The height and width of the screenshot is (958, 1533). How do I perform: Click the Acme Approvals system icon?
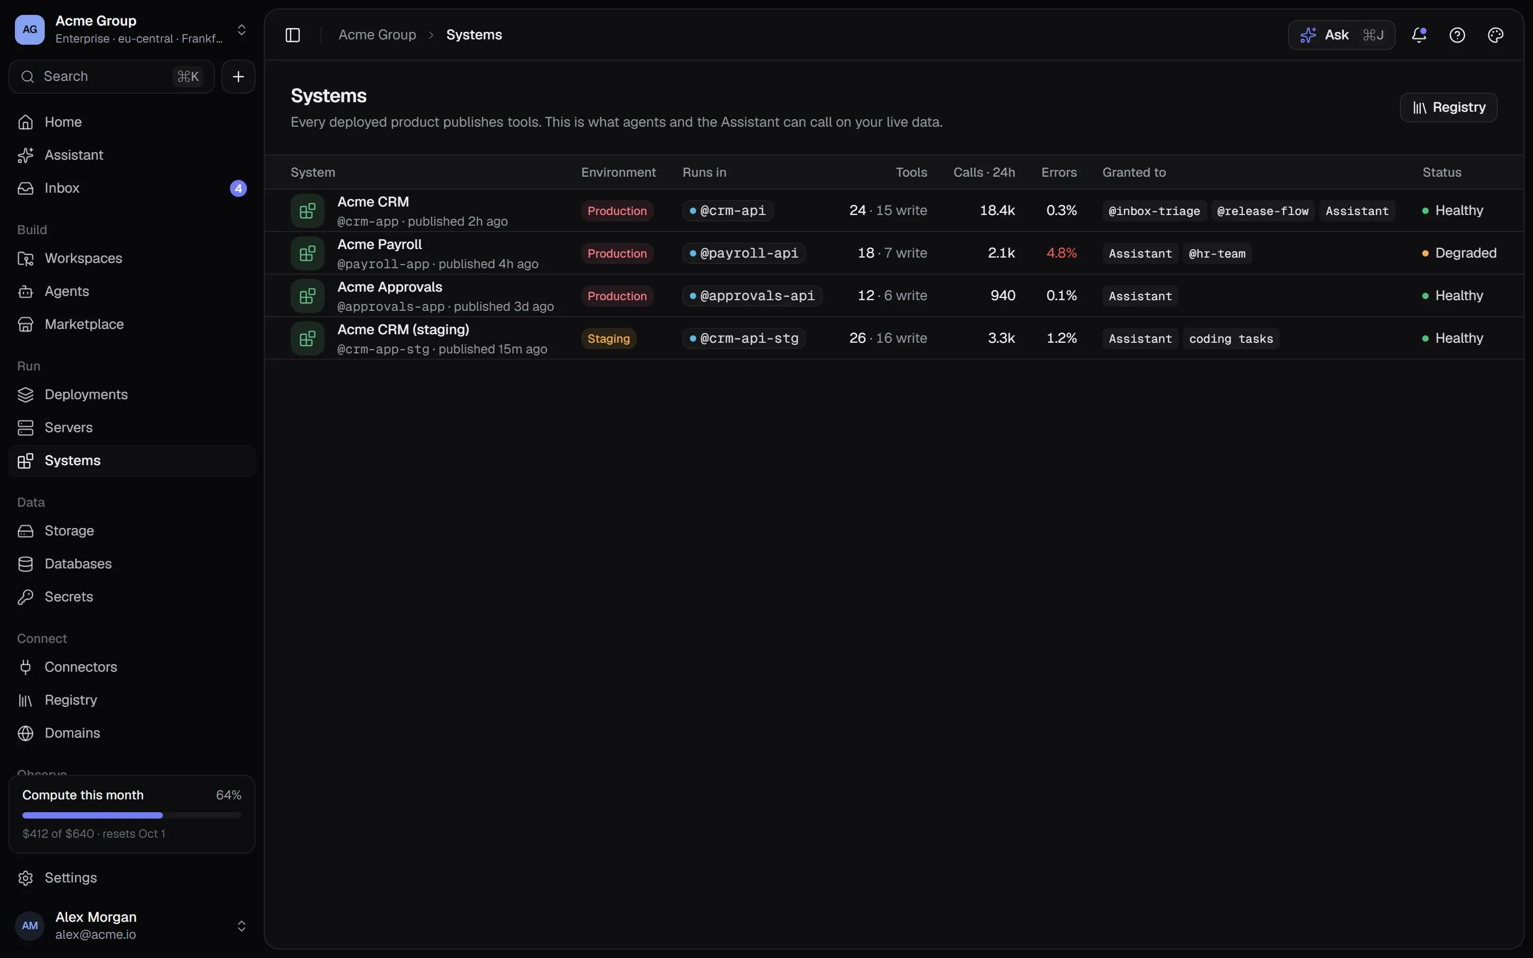pyautogui.click(x=307, y=296)
